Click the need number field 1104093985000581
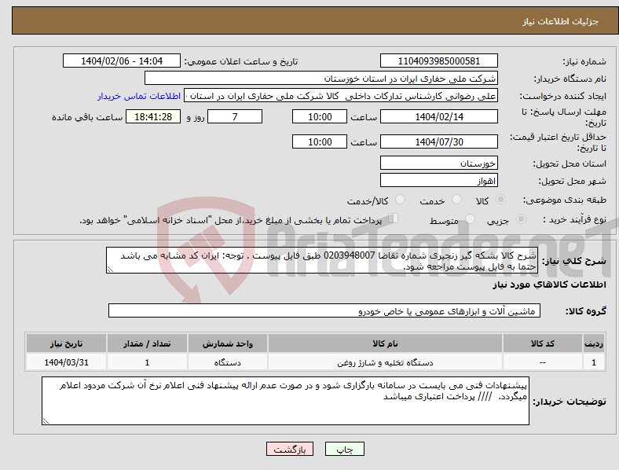 [438, 61]
